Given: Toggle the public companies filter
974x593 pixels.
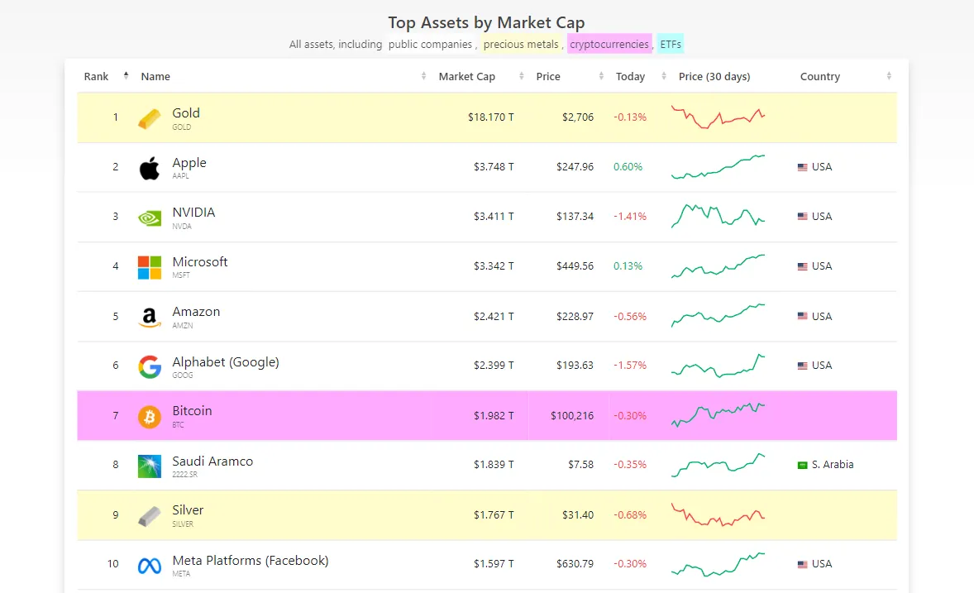Looking at the screenshot, I should (430, 44).
